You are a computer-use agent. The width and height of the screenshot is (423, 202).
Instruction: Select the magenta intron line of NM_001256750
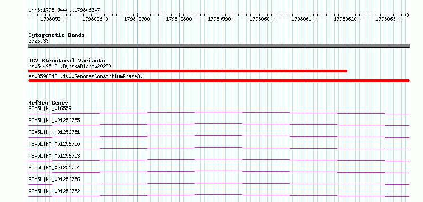click(219, 148)
